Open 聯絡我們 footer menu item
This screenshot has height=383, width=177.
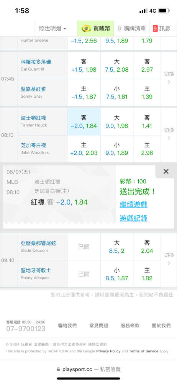point(67,326)
